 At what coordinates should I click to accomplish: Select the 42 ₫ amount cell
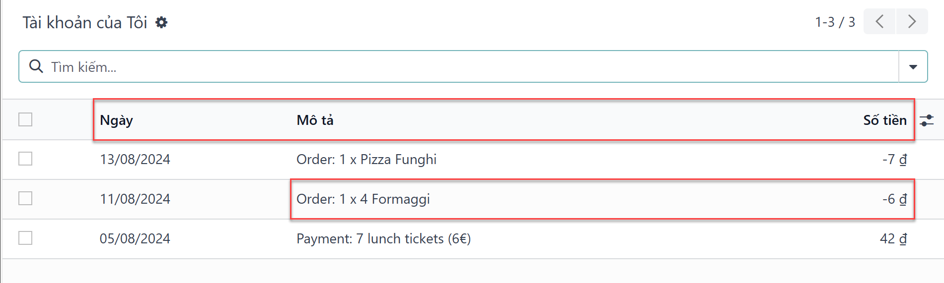(x=893, y=238)
